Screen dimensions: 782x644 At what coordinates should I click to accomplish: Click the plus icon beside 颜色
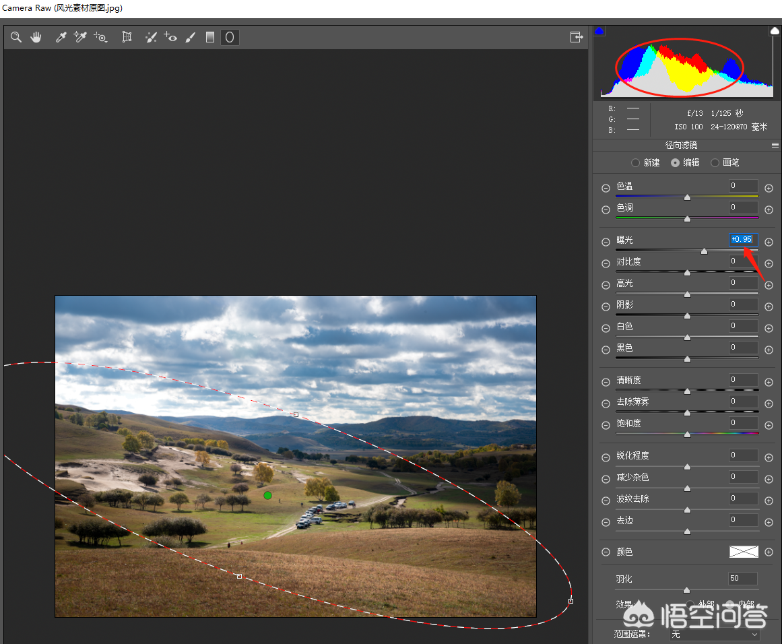coord(769,552)
